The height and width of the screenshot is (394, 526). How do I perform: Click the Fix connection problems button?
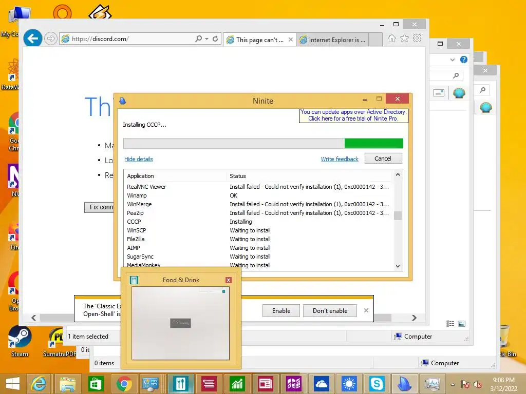point(99,207)
